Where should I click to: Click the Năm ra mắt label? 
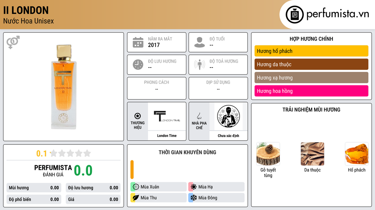160,39
